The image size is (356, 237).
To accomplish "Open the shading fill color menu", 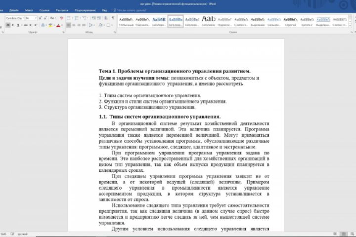I will (x=101, y=25).
